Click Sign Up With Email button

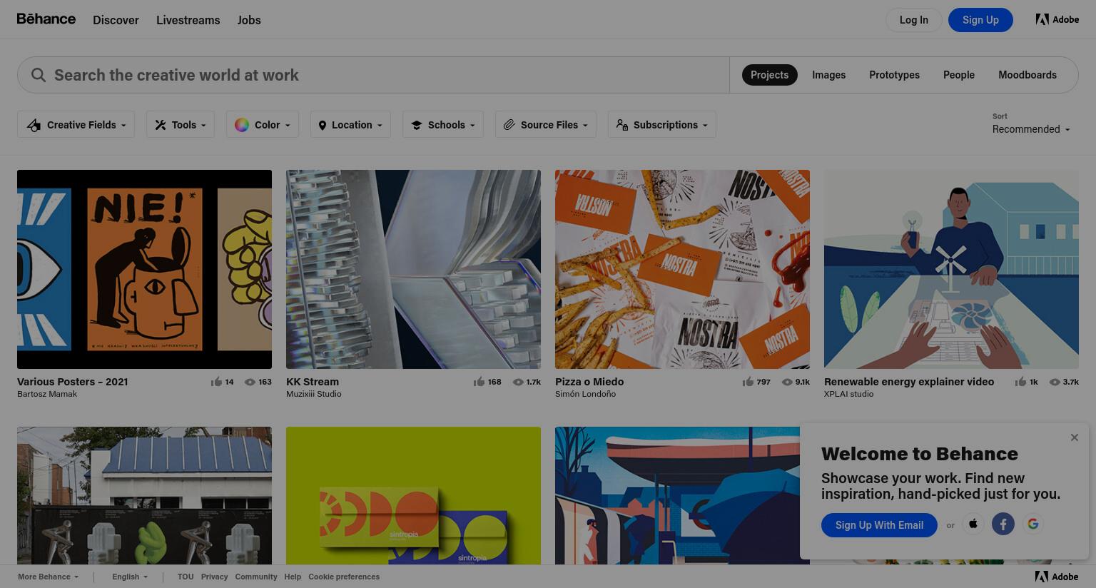[x=879, y=525]
